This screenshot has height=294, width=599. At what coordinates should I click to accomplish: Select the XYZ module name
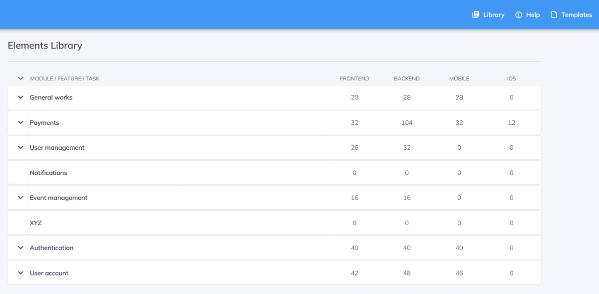pos(36,223)
